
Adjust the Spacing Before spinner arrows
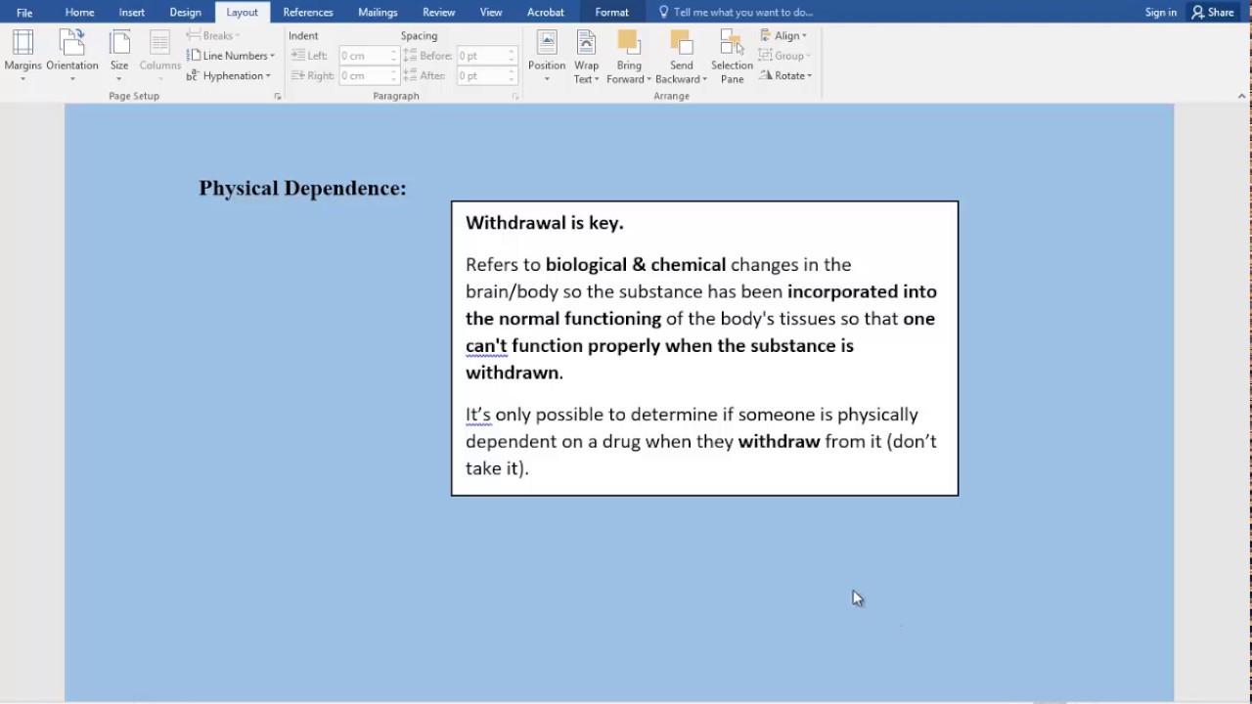[511, 56]
